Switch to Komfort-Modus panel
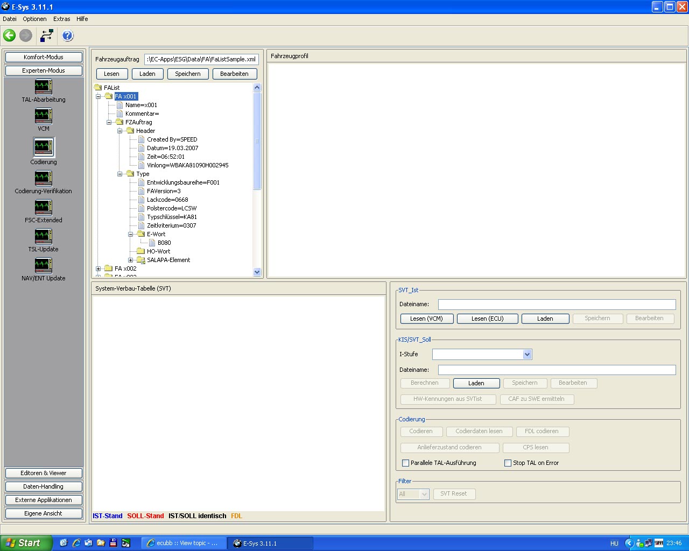 click(44, 57)
